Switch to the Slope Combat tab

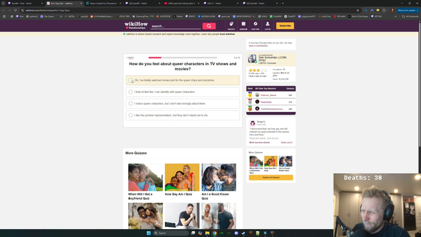(x=104, y=3)
